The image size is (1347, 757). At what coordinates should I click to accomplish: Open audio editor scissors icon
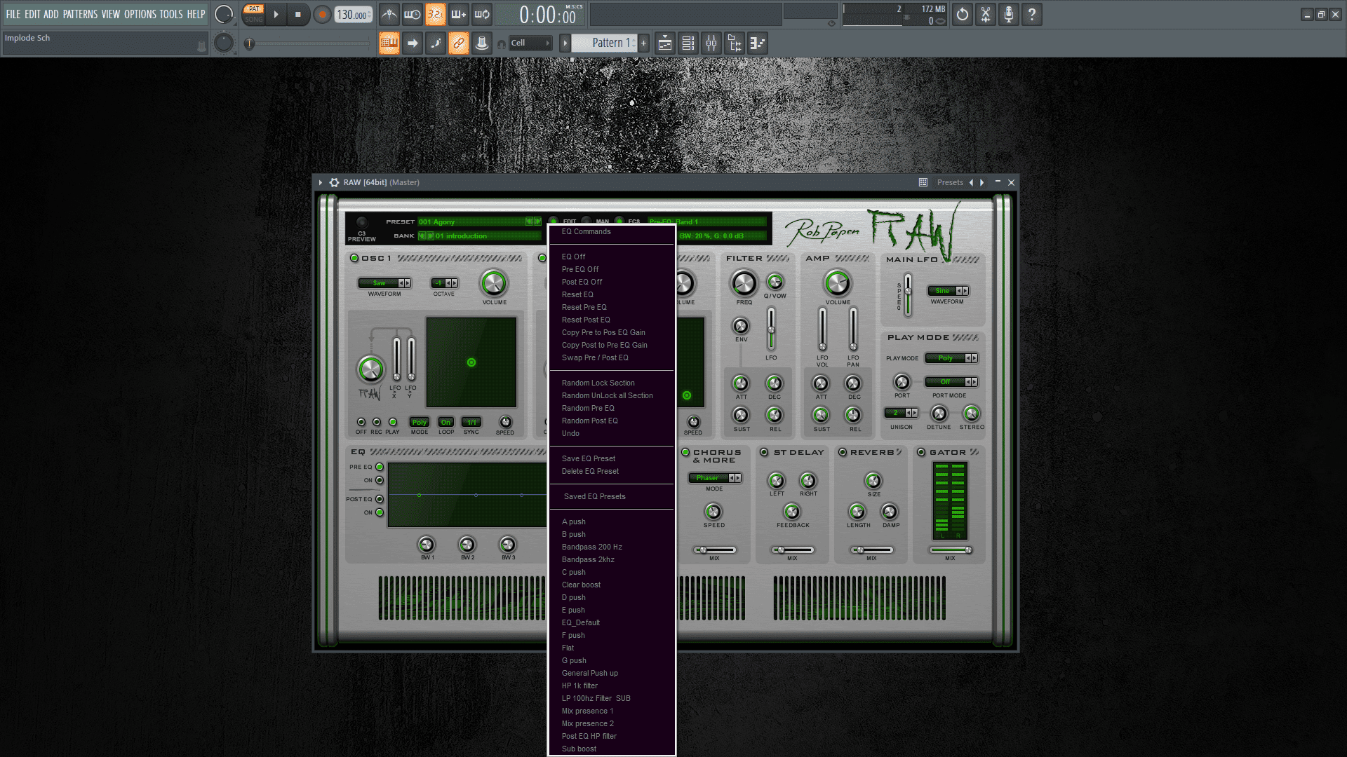click(x=986, y=15)
